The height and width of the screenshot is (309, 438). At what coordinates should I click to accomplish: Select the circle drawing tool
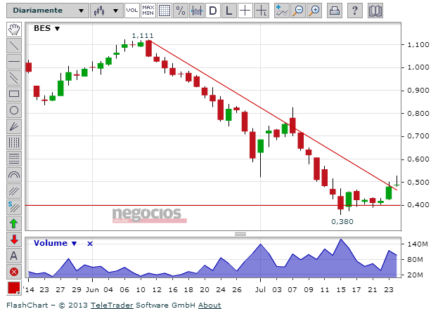click(14, 110)
